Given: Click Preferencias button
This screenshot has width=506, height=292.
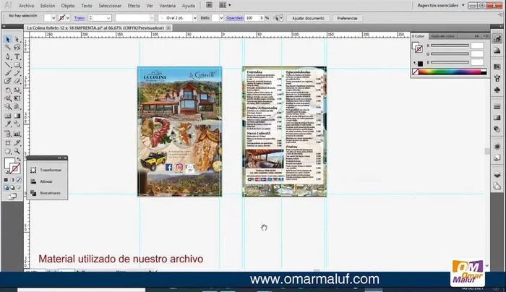Looking at the screenshot, I should [x=347, y=18].
